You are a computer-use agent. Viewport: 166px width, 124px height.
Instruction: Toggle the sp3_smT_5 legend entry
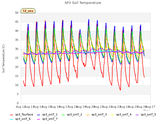click(146, 114)
